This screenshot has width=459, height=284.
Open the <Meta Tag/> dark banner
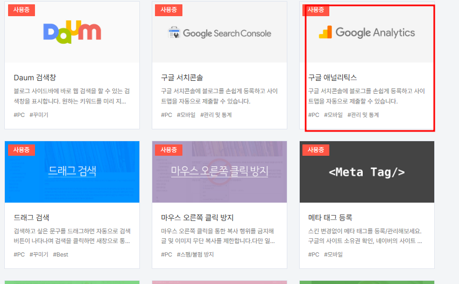click(367, 172)
